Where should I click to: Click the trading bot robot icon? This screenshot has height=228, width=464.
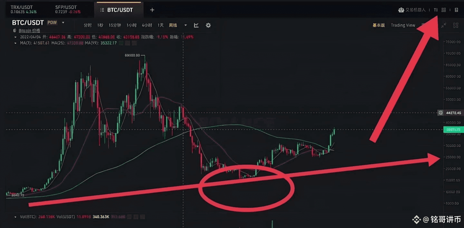[x=401, y=10]
